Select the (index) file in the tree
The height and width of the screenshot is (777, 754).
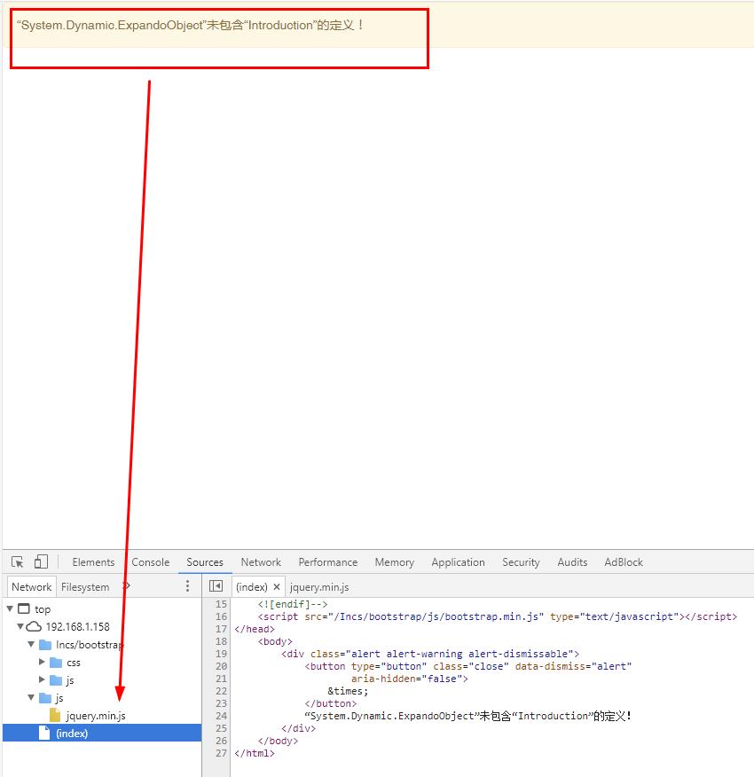click(72, 734)
